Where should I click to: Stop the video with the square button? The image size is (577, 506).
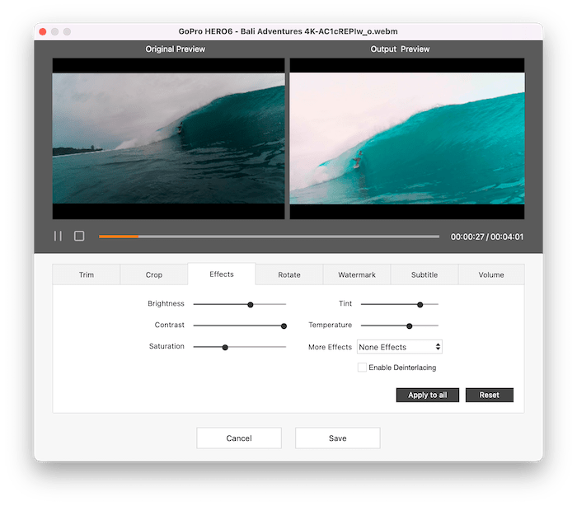[79, 236]
